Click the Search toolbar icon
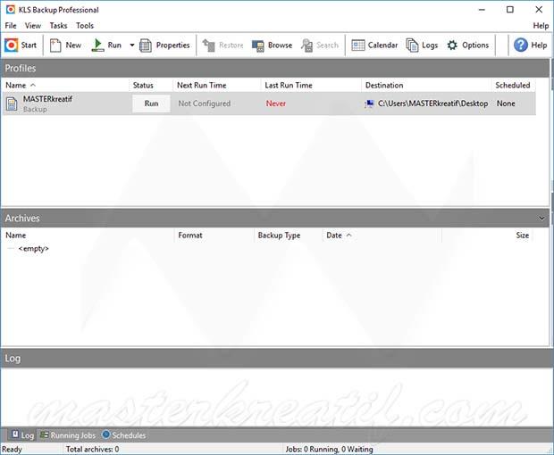 point(306,45)
